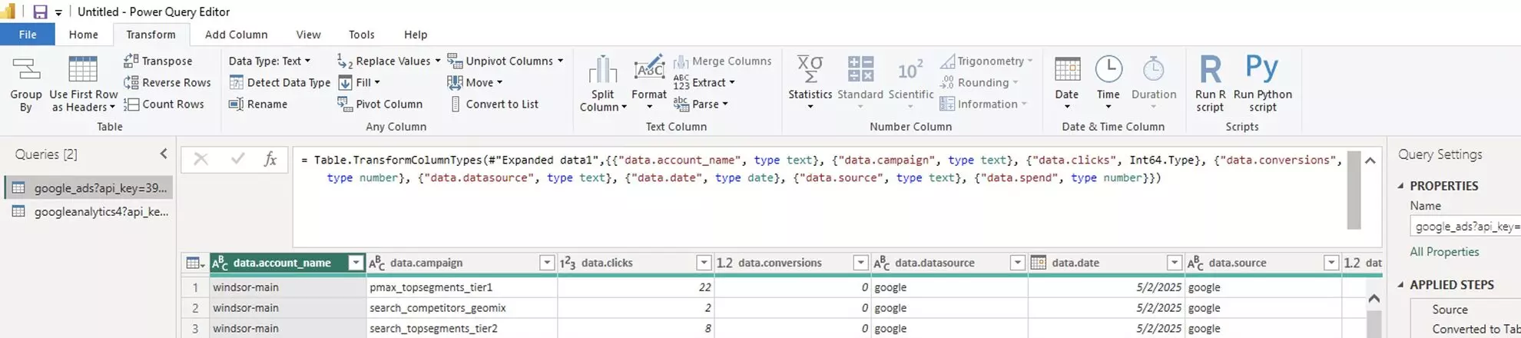Select the google_ads query
1521x338 pixels.
(x=89, y=188)
